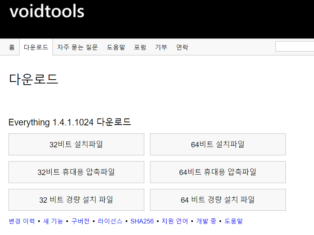Open the 자주 묻는 질문 tab
314x235 pixels.
point(77,47)
